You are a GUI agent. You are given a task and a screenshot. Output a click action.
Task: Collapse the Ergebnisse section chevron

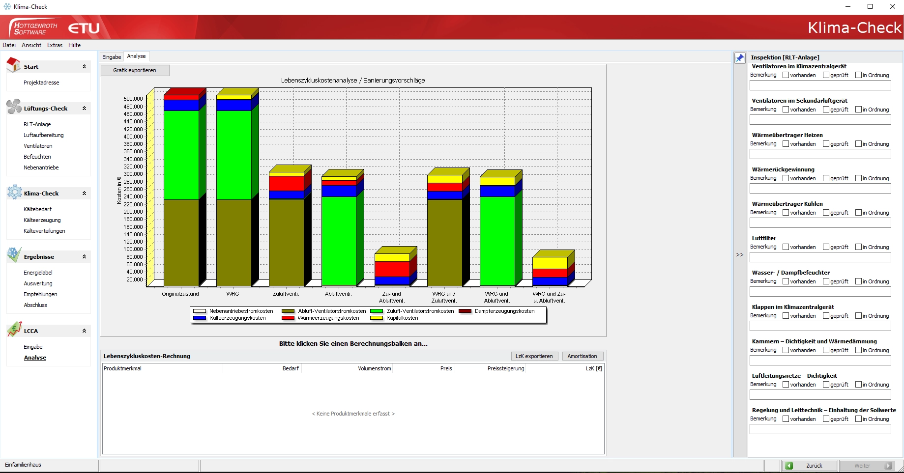pos(84,257)
